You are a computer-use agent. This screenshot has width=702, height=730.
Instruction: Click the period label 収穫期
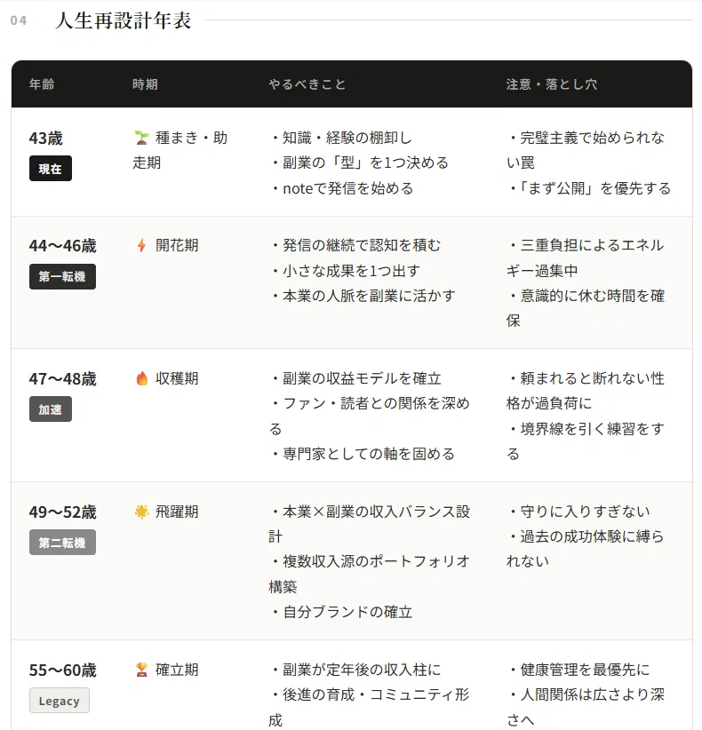point(177,378)
